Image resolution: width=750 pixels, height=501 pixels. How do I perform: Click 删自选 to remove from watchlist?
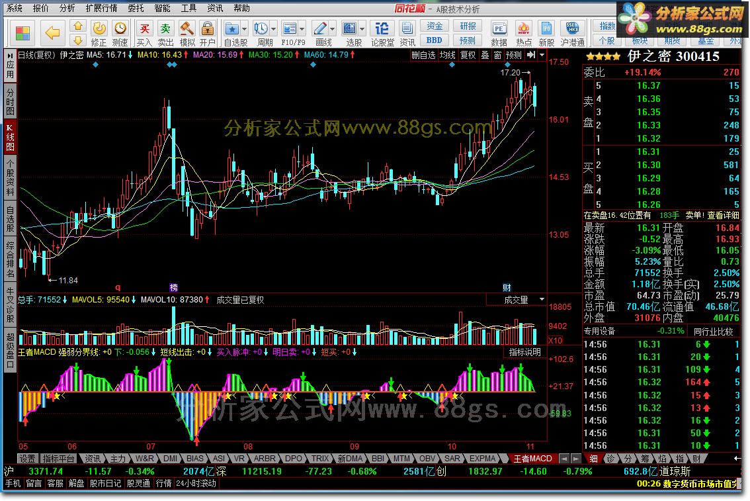[424, 55]
